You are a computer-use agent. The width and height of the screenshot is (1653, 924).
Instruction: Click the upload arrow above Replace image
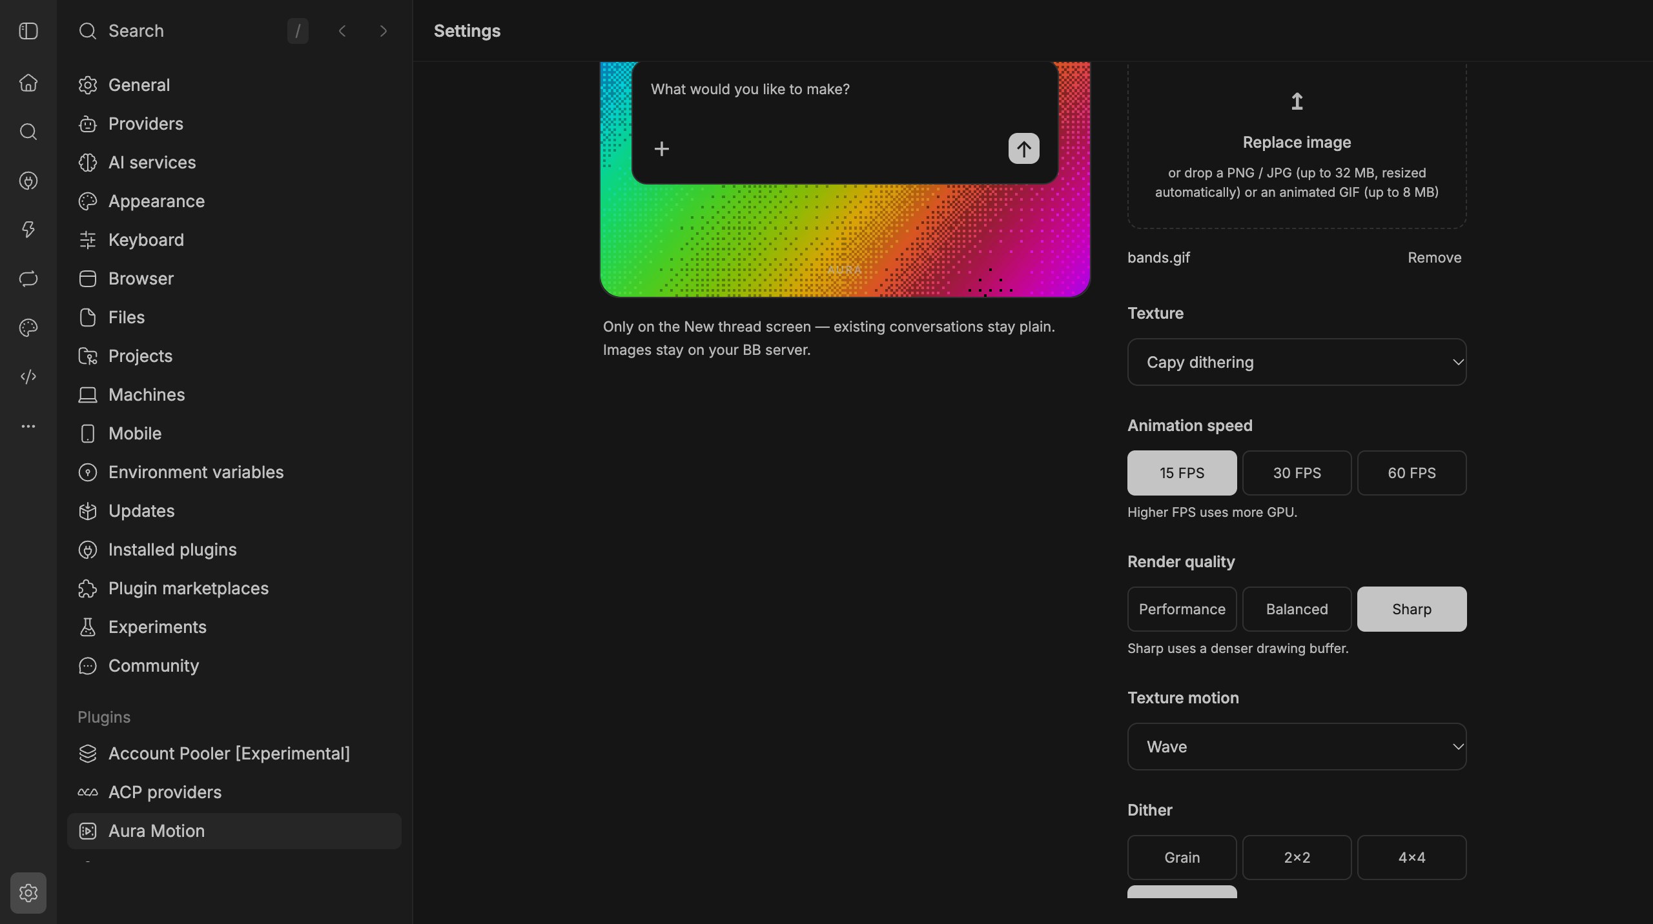(1297, 101)
